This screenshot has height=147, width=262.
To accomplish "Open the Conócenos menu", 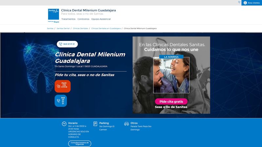I will point(84,19).
